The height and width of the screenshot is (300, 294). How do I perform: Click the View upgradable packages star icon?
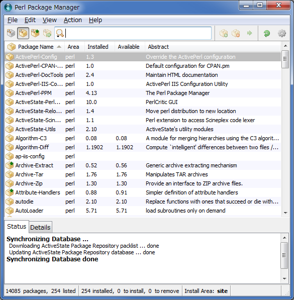click(x=35, y=33)
